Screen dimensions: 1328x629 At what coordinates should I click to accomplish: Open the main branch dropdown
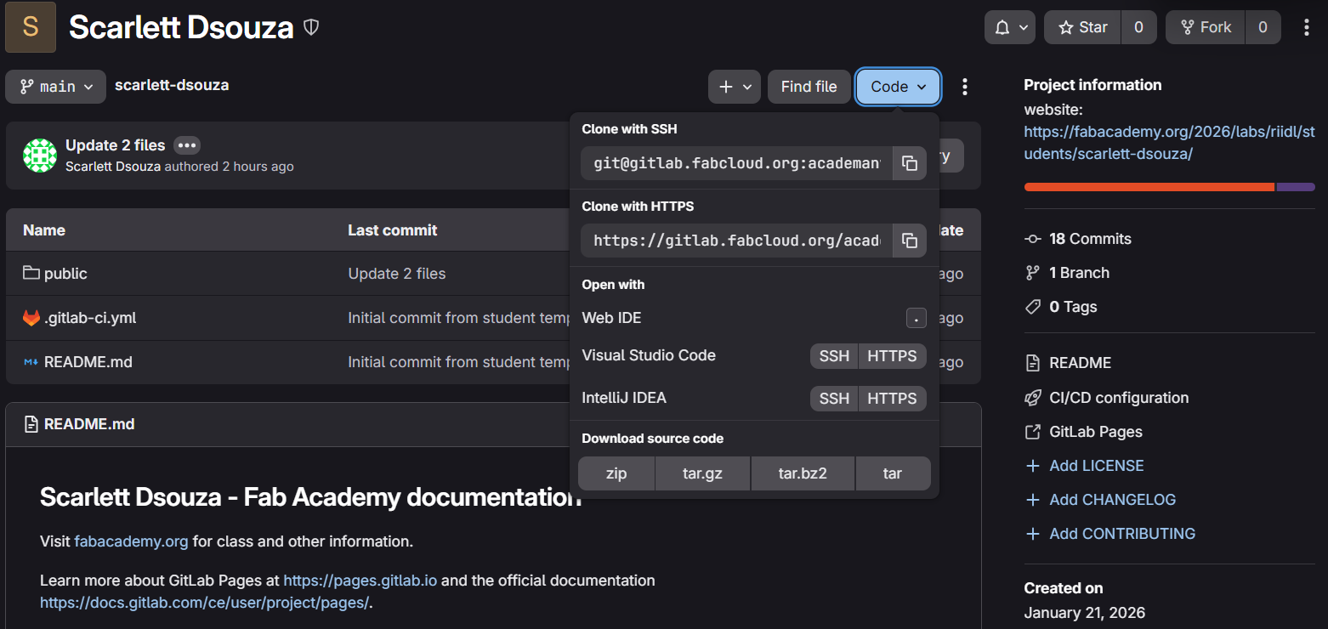pyautogui.click(x=55, y=87)
